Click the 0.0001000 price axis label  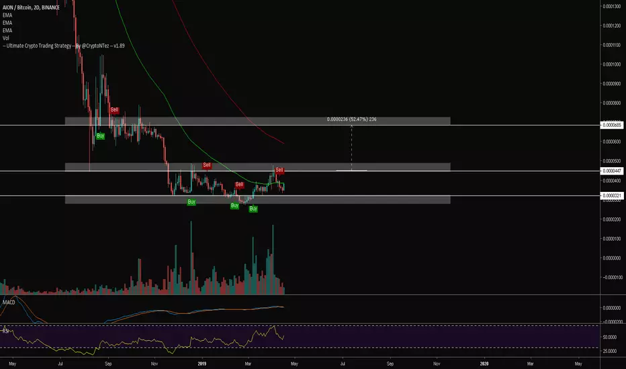click(612, 64)
